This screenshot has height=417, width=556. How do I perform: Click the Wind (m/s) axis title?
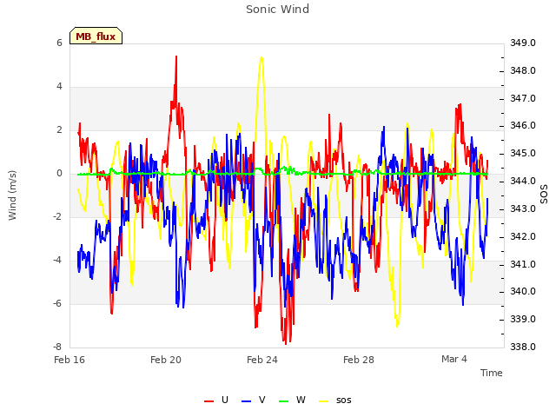pyautogui.click(x=12, y=195)
